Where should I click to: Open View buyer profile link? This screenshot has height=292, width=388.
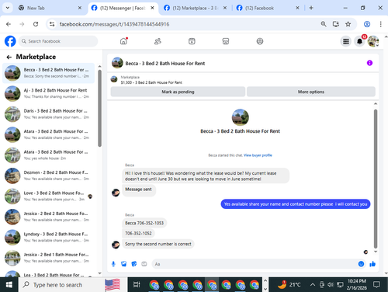[x=258, y=155]
